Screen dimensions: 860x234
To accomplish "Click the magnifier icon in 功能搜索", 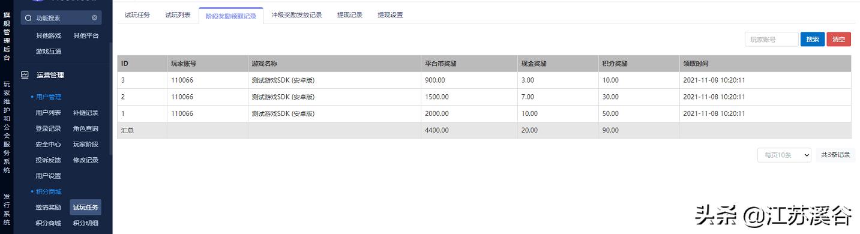I will pyautogui.click(x=28, y=18).
